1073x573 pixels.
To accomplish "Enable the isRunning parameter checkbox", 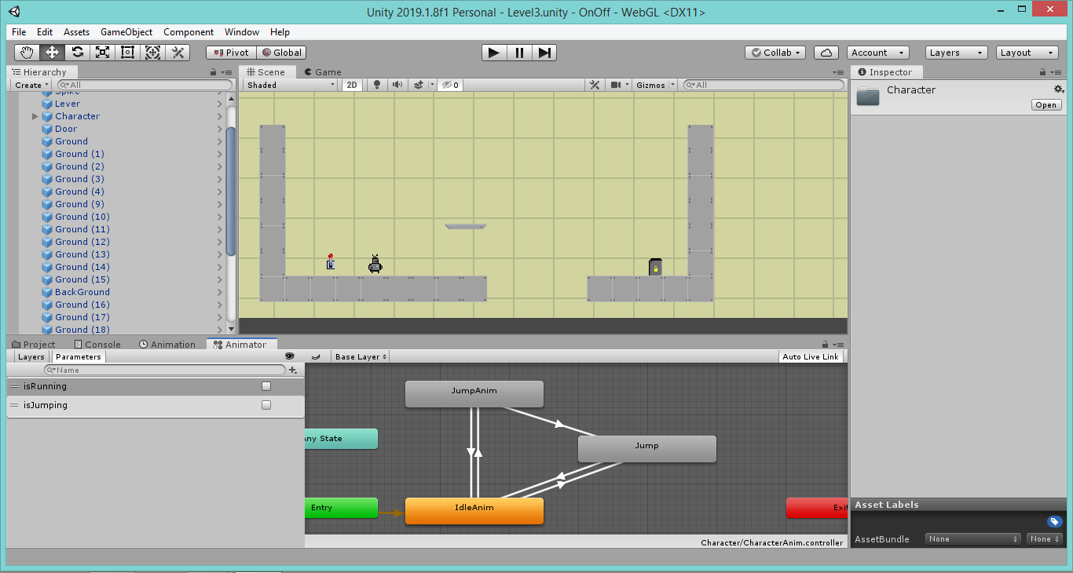I will point(266,386).
